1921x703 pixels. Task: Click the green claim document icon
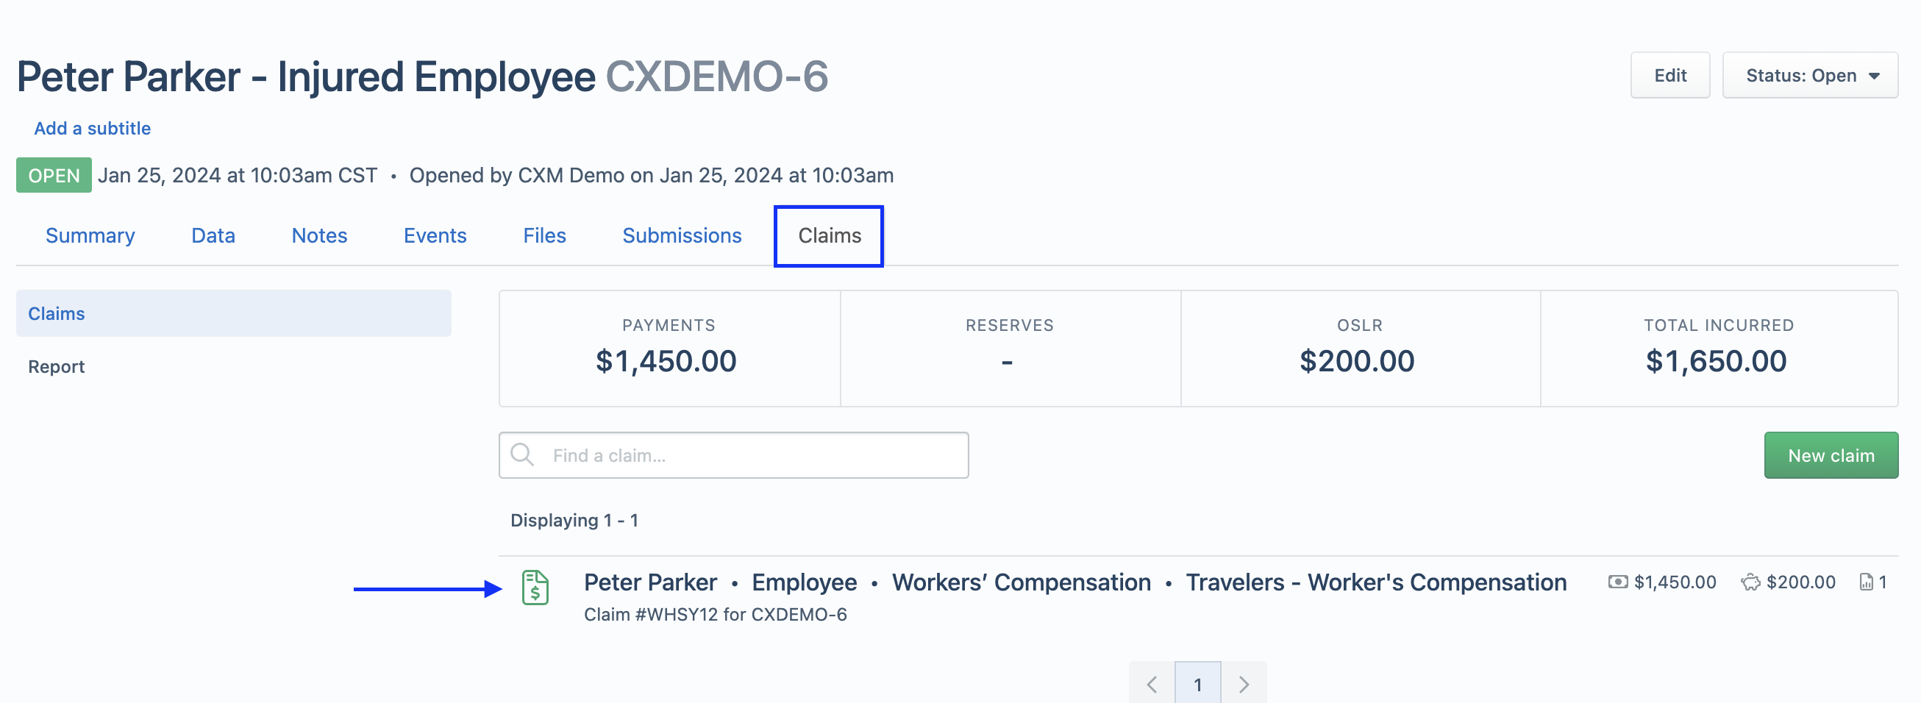tap(535, 588)
